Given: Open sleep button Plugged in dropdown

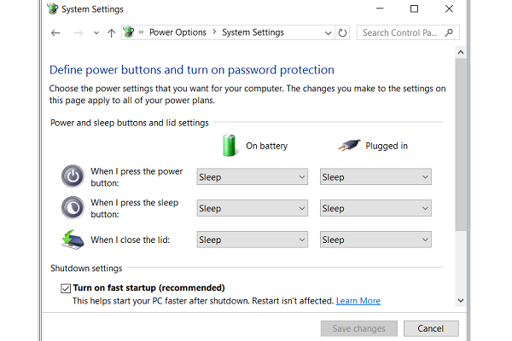Looking at the screenshot, I should coord(375,208).
